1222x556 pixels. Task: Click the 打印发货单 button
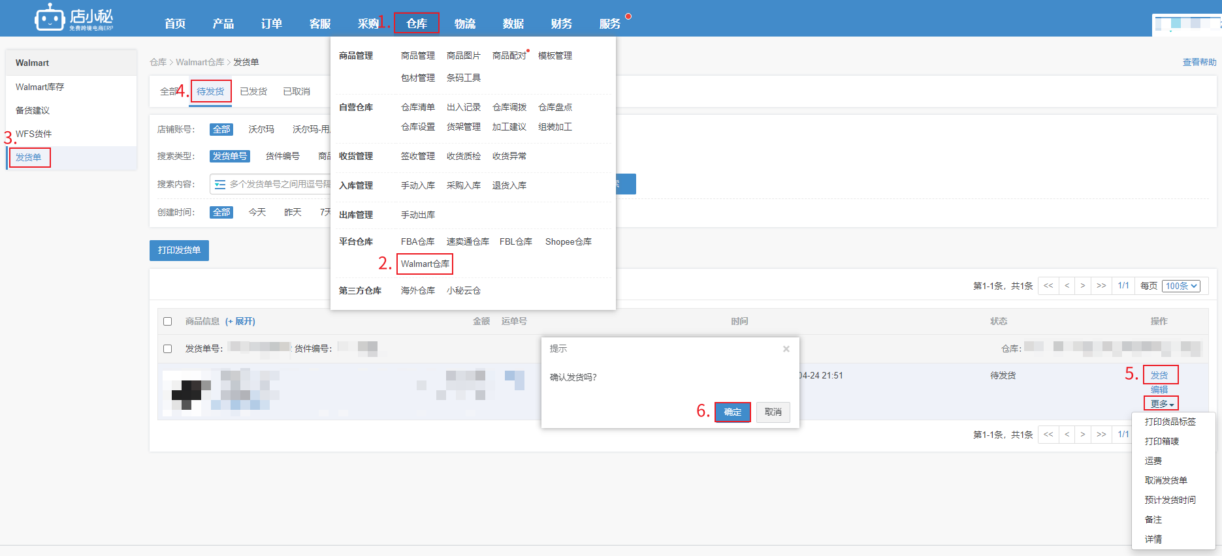point(179,251)
